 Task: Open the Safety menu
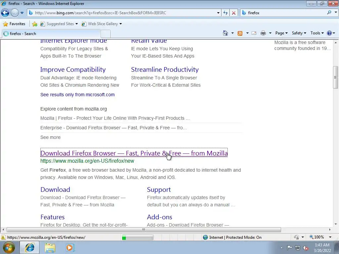[x=299, y=33]
